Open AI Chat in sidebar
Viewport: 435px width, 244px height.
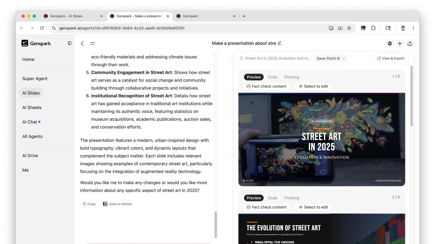(30, 122)
